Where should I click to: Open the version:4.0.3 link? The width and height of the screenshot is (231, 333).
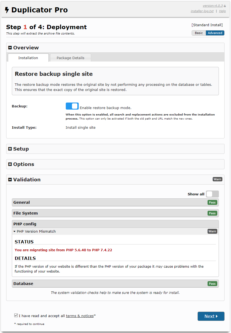pos(213,6)
